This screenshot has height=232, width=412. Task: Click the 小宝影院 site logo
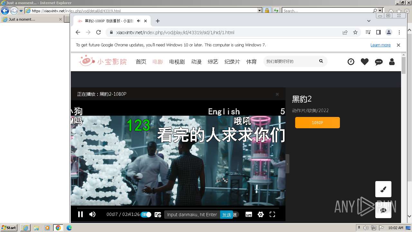coord(103,61)
